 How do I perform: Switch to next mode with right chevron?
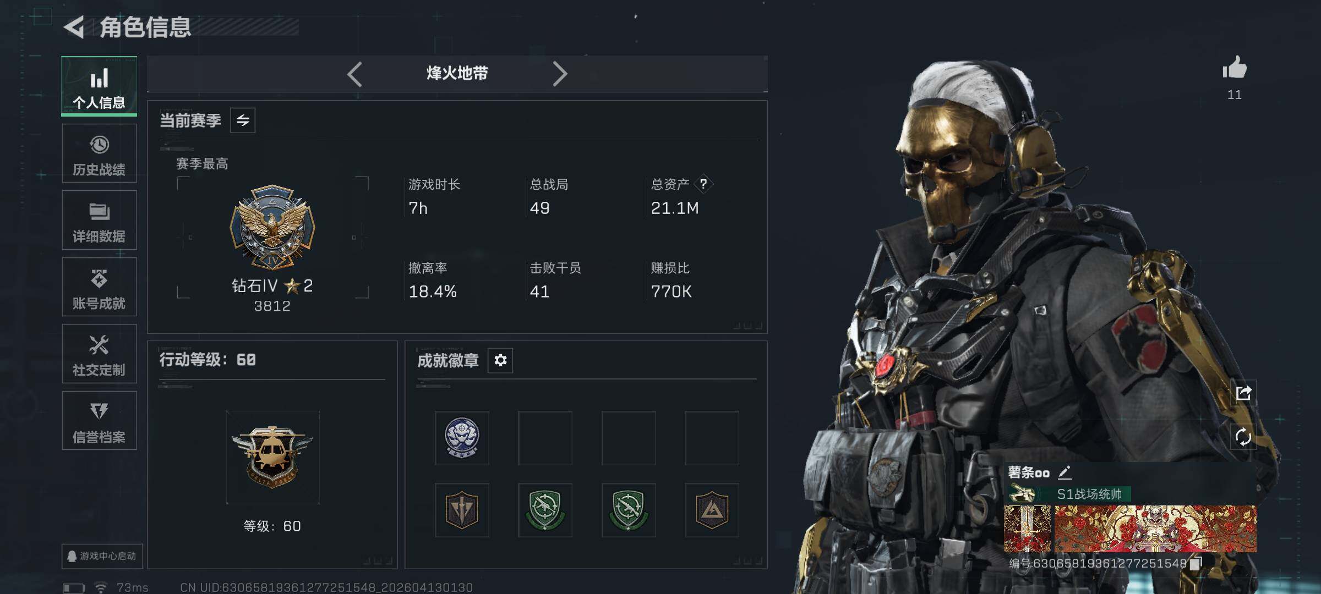point(560,74)
